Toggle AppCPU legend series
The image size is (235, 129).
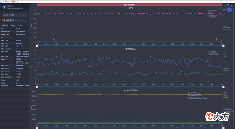point(226,69)
